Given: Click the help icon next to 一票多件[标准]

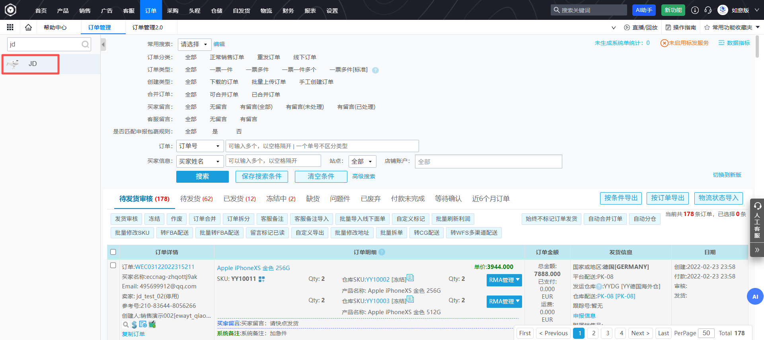Looking at the screenshot, I should (x=375, y=70).
